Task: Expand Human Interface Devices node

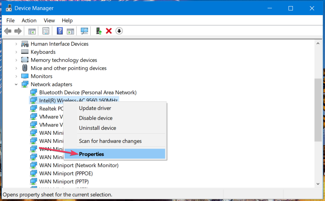Action: coord(16,44)
